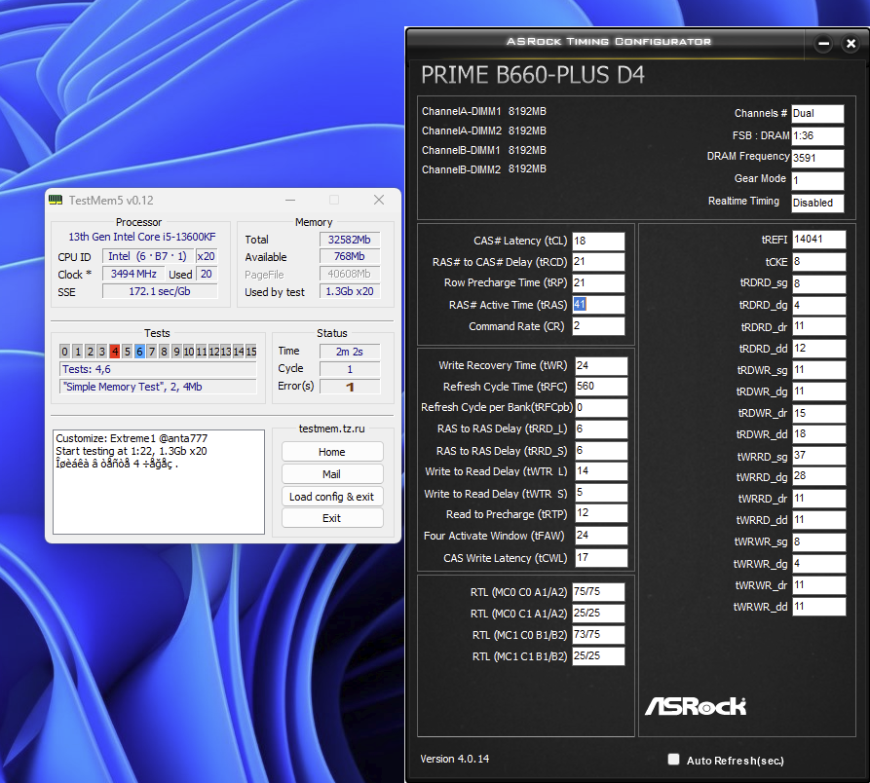Select the Gear Mode field

[x=816, y=180]
